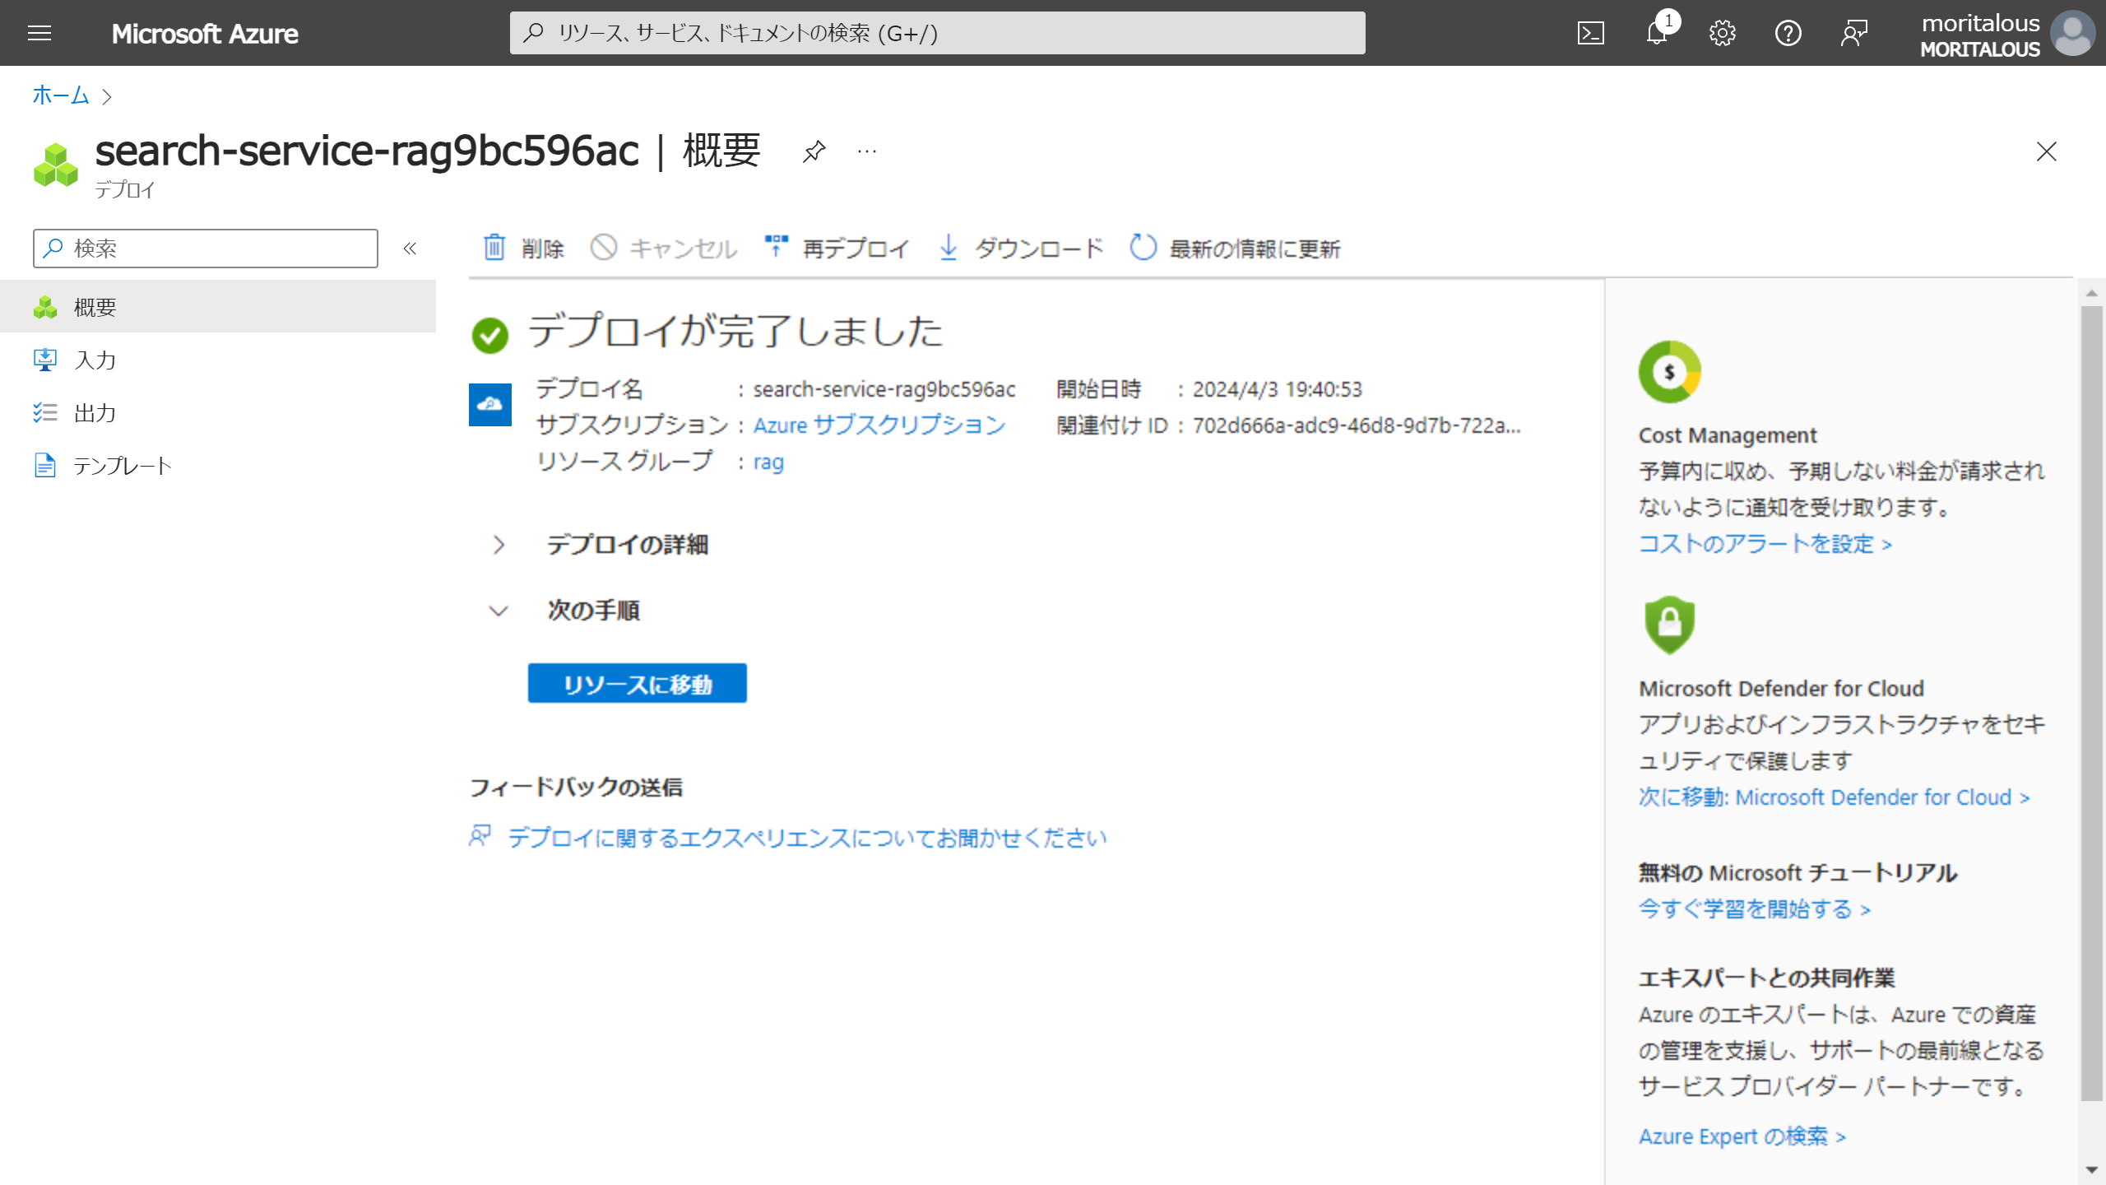Open the help and support icon
The image size is (2106, 1185).
tap(1788, 33)
